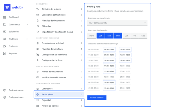
Task: Enable the 13:00 - 14:00 work hour
Action: pyautogui.click(x=109, y=77)
